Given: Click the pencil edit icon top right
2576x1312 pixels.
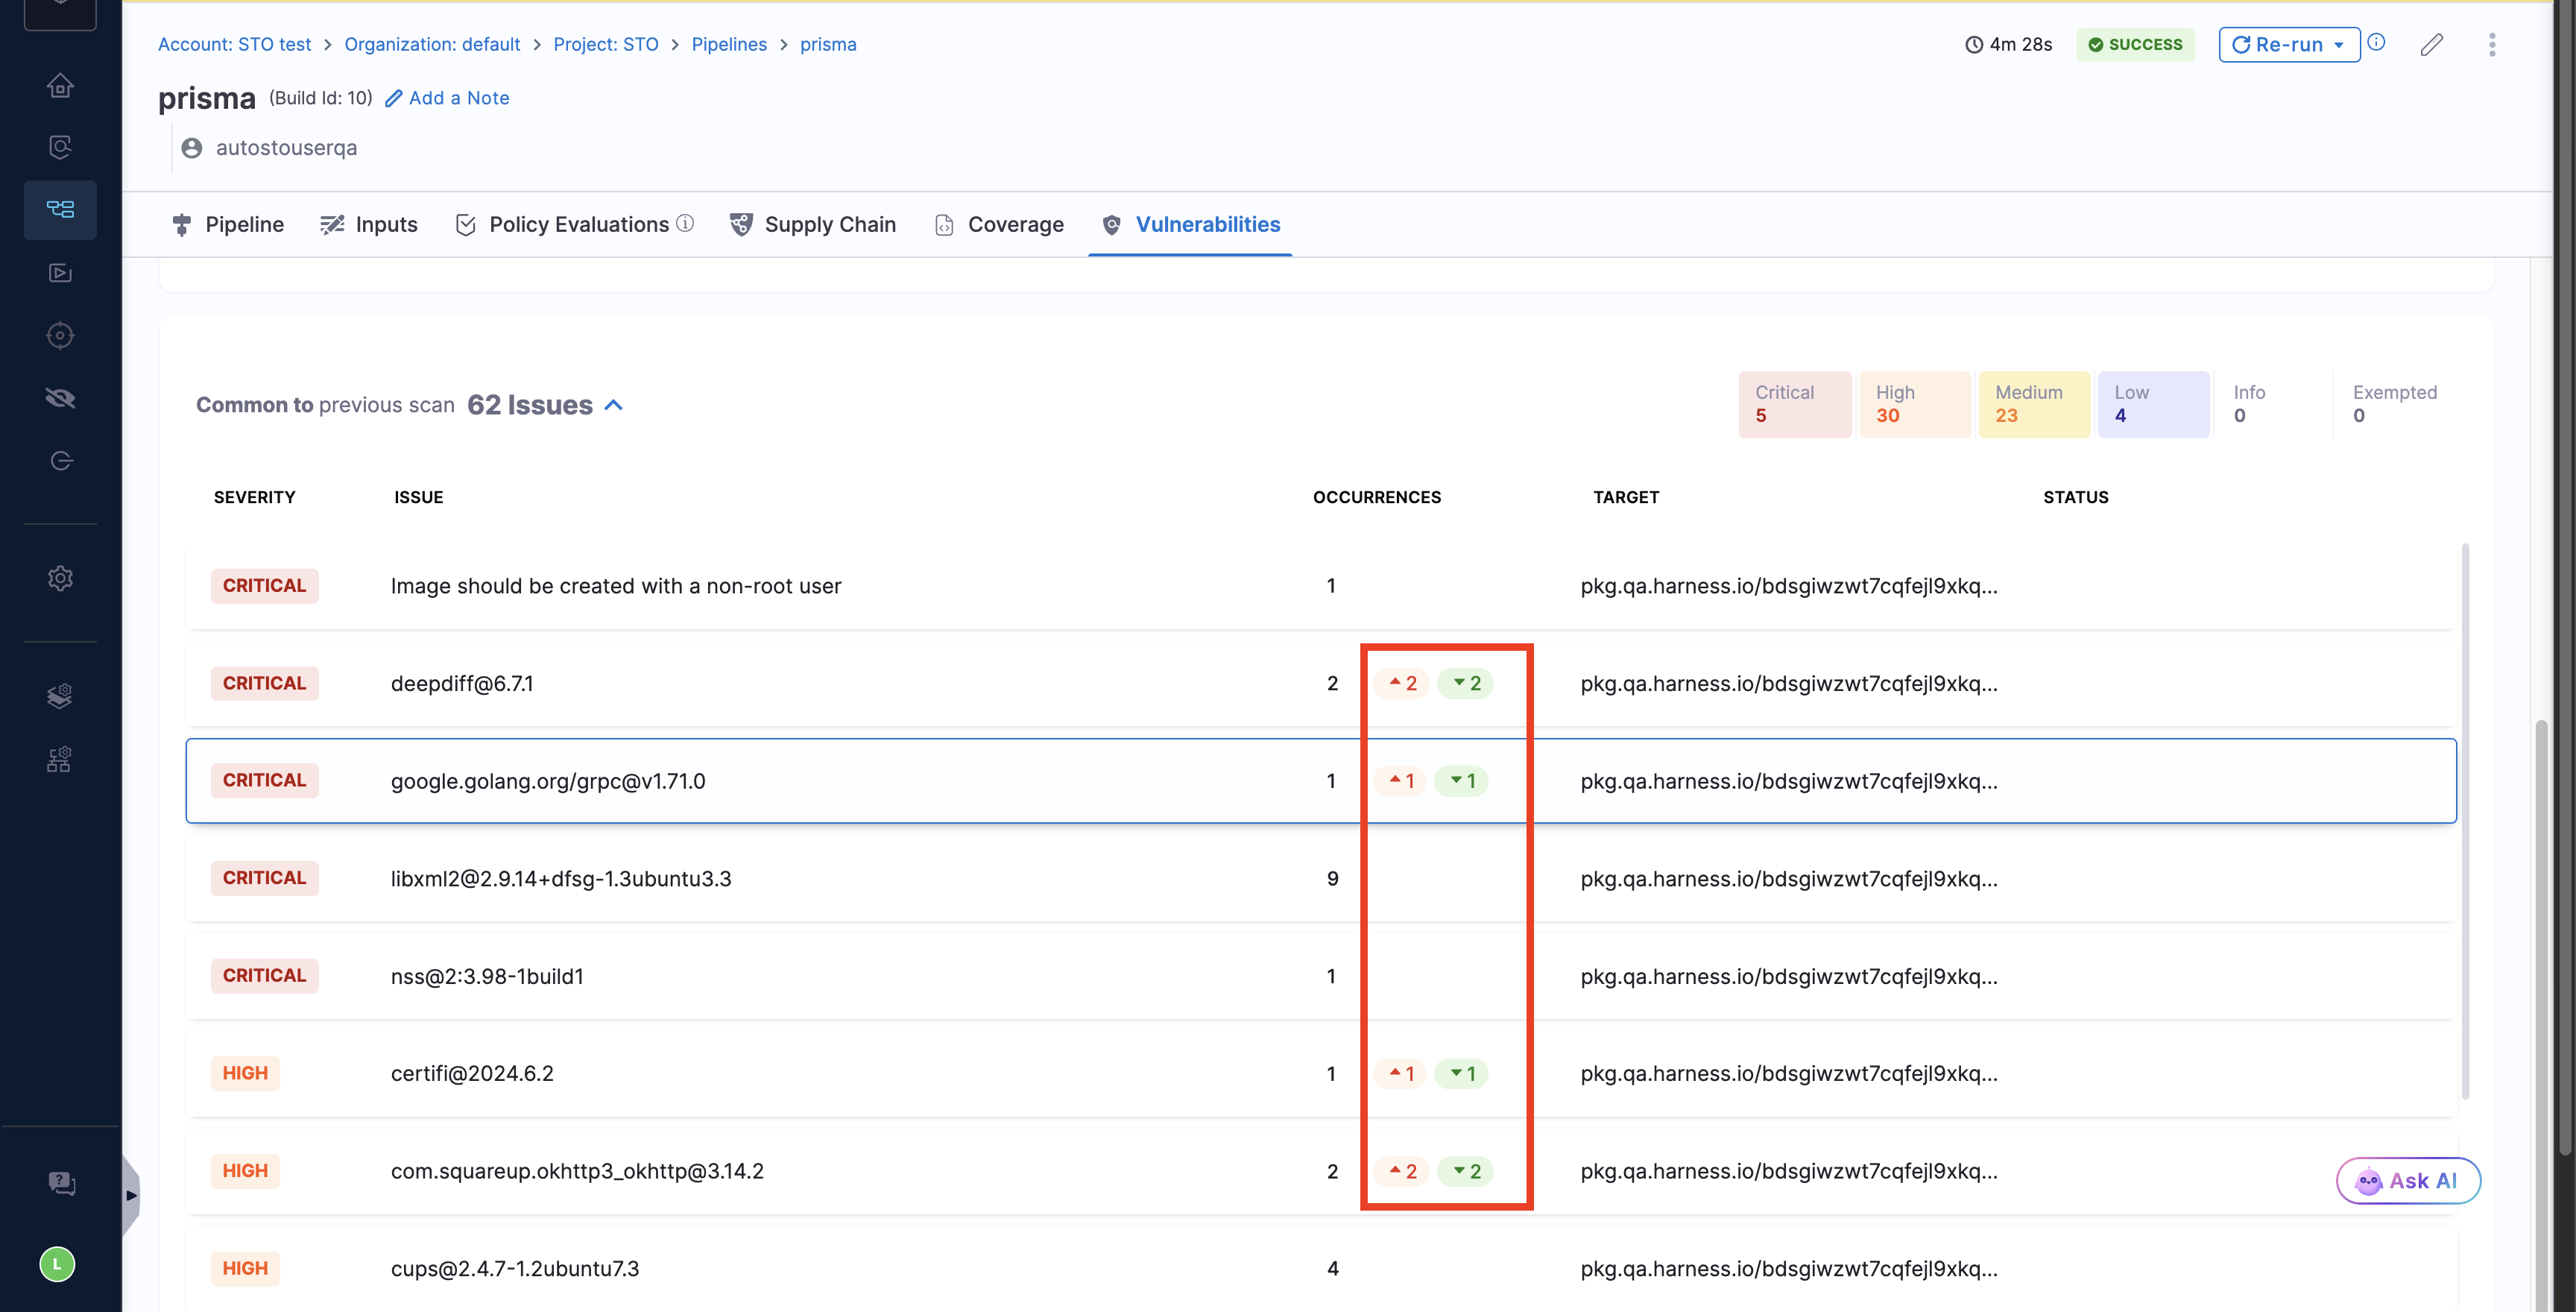Looking at the screenshot, I should [2431, 45].
